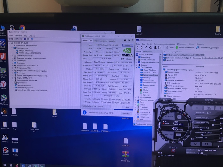Viewport: 223px width, 167px height.
Task: Open Chrome desktop shortcut icon
Action: point(22,28)
